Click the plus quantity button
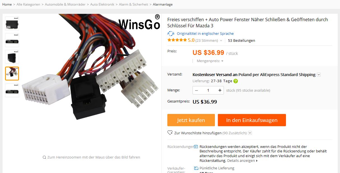Screen dimensions: 340x173 tap(220, 90)
